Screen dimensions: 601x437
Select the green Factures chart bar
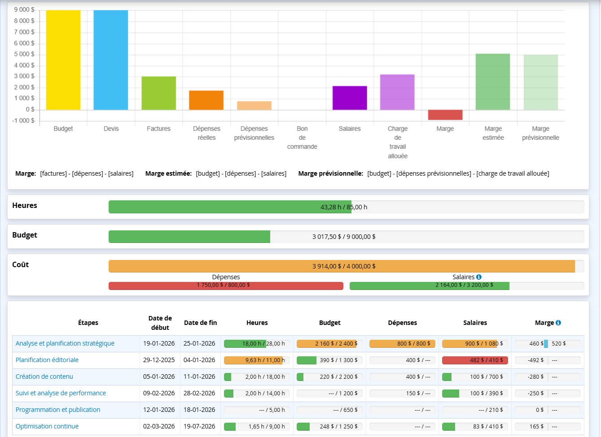(158, 93)
